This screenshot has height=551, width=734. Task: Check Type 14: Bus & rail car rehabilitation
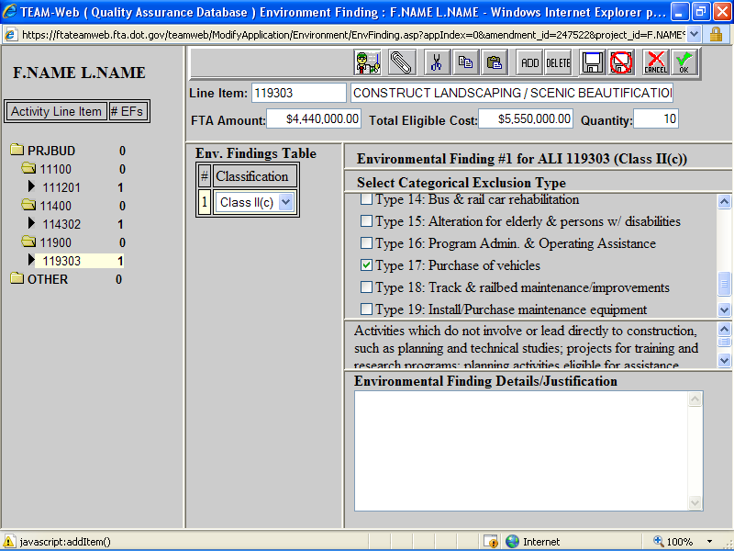pos(367,199)
